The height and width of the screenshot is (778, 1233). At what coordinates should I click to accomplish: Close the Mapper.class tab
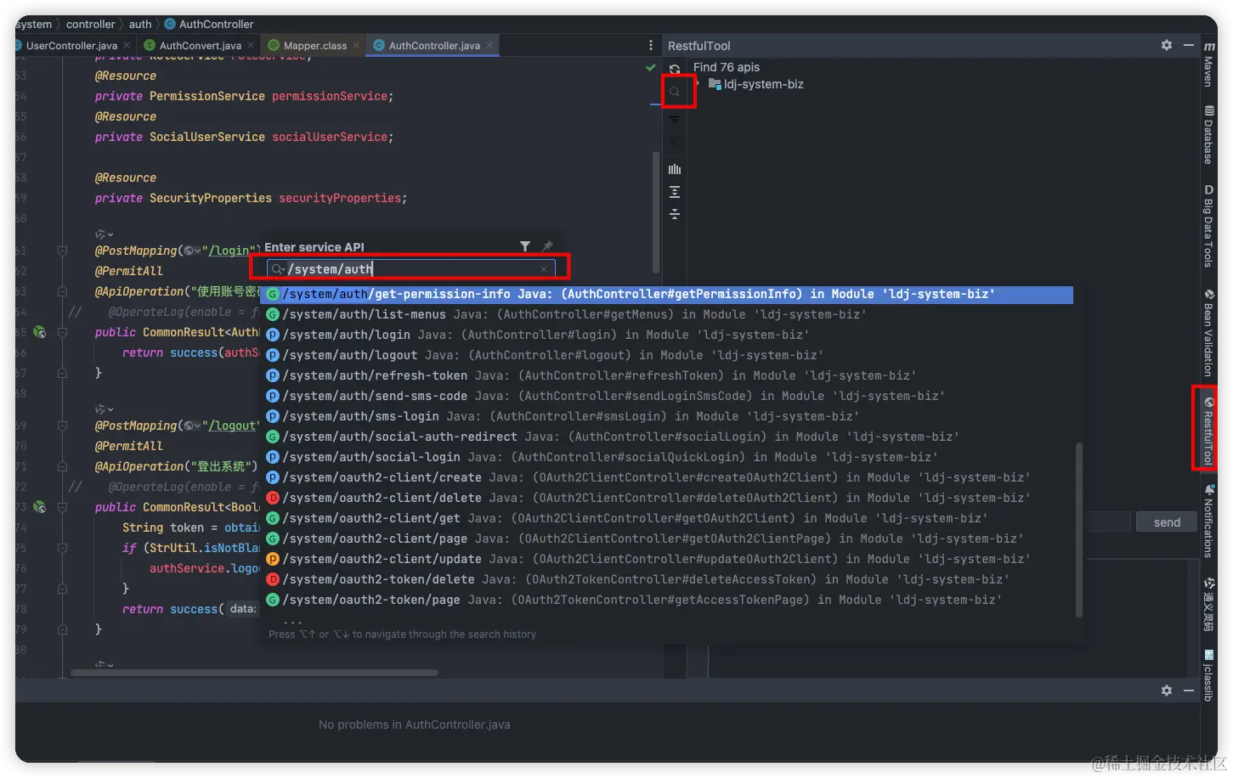point(356,45)
